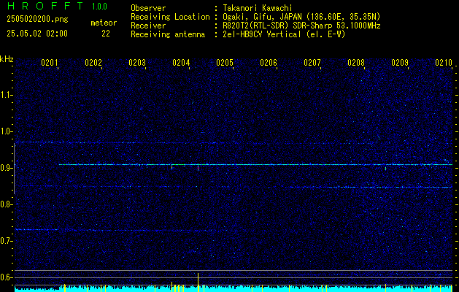459x292 pixels.
Task: Click observer name Takanori Kawachi
Action: tap(258, 8)
